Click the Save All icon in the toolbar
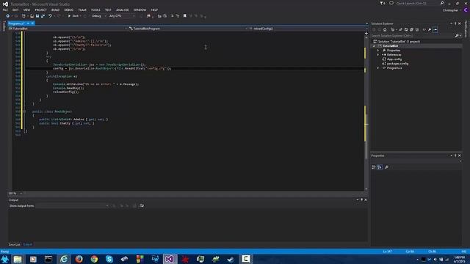The height and width of the screenshot is (264, 470). coord(43,16)
